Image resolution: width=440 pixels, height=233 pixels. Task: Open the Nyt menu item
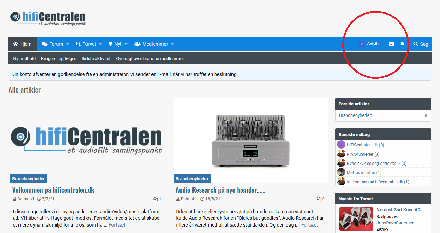pos(115,44)
